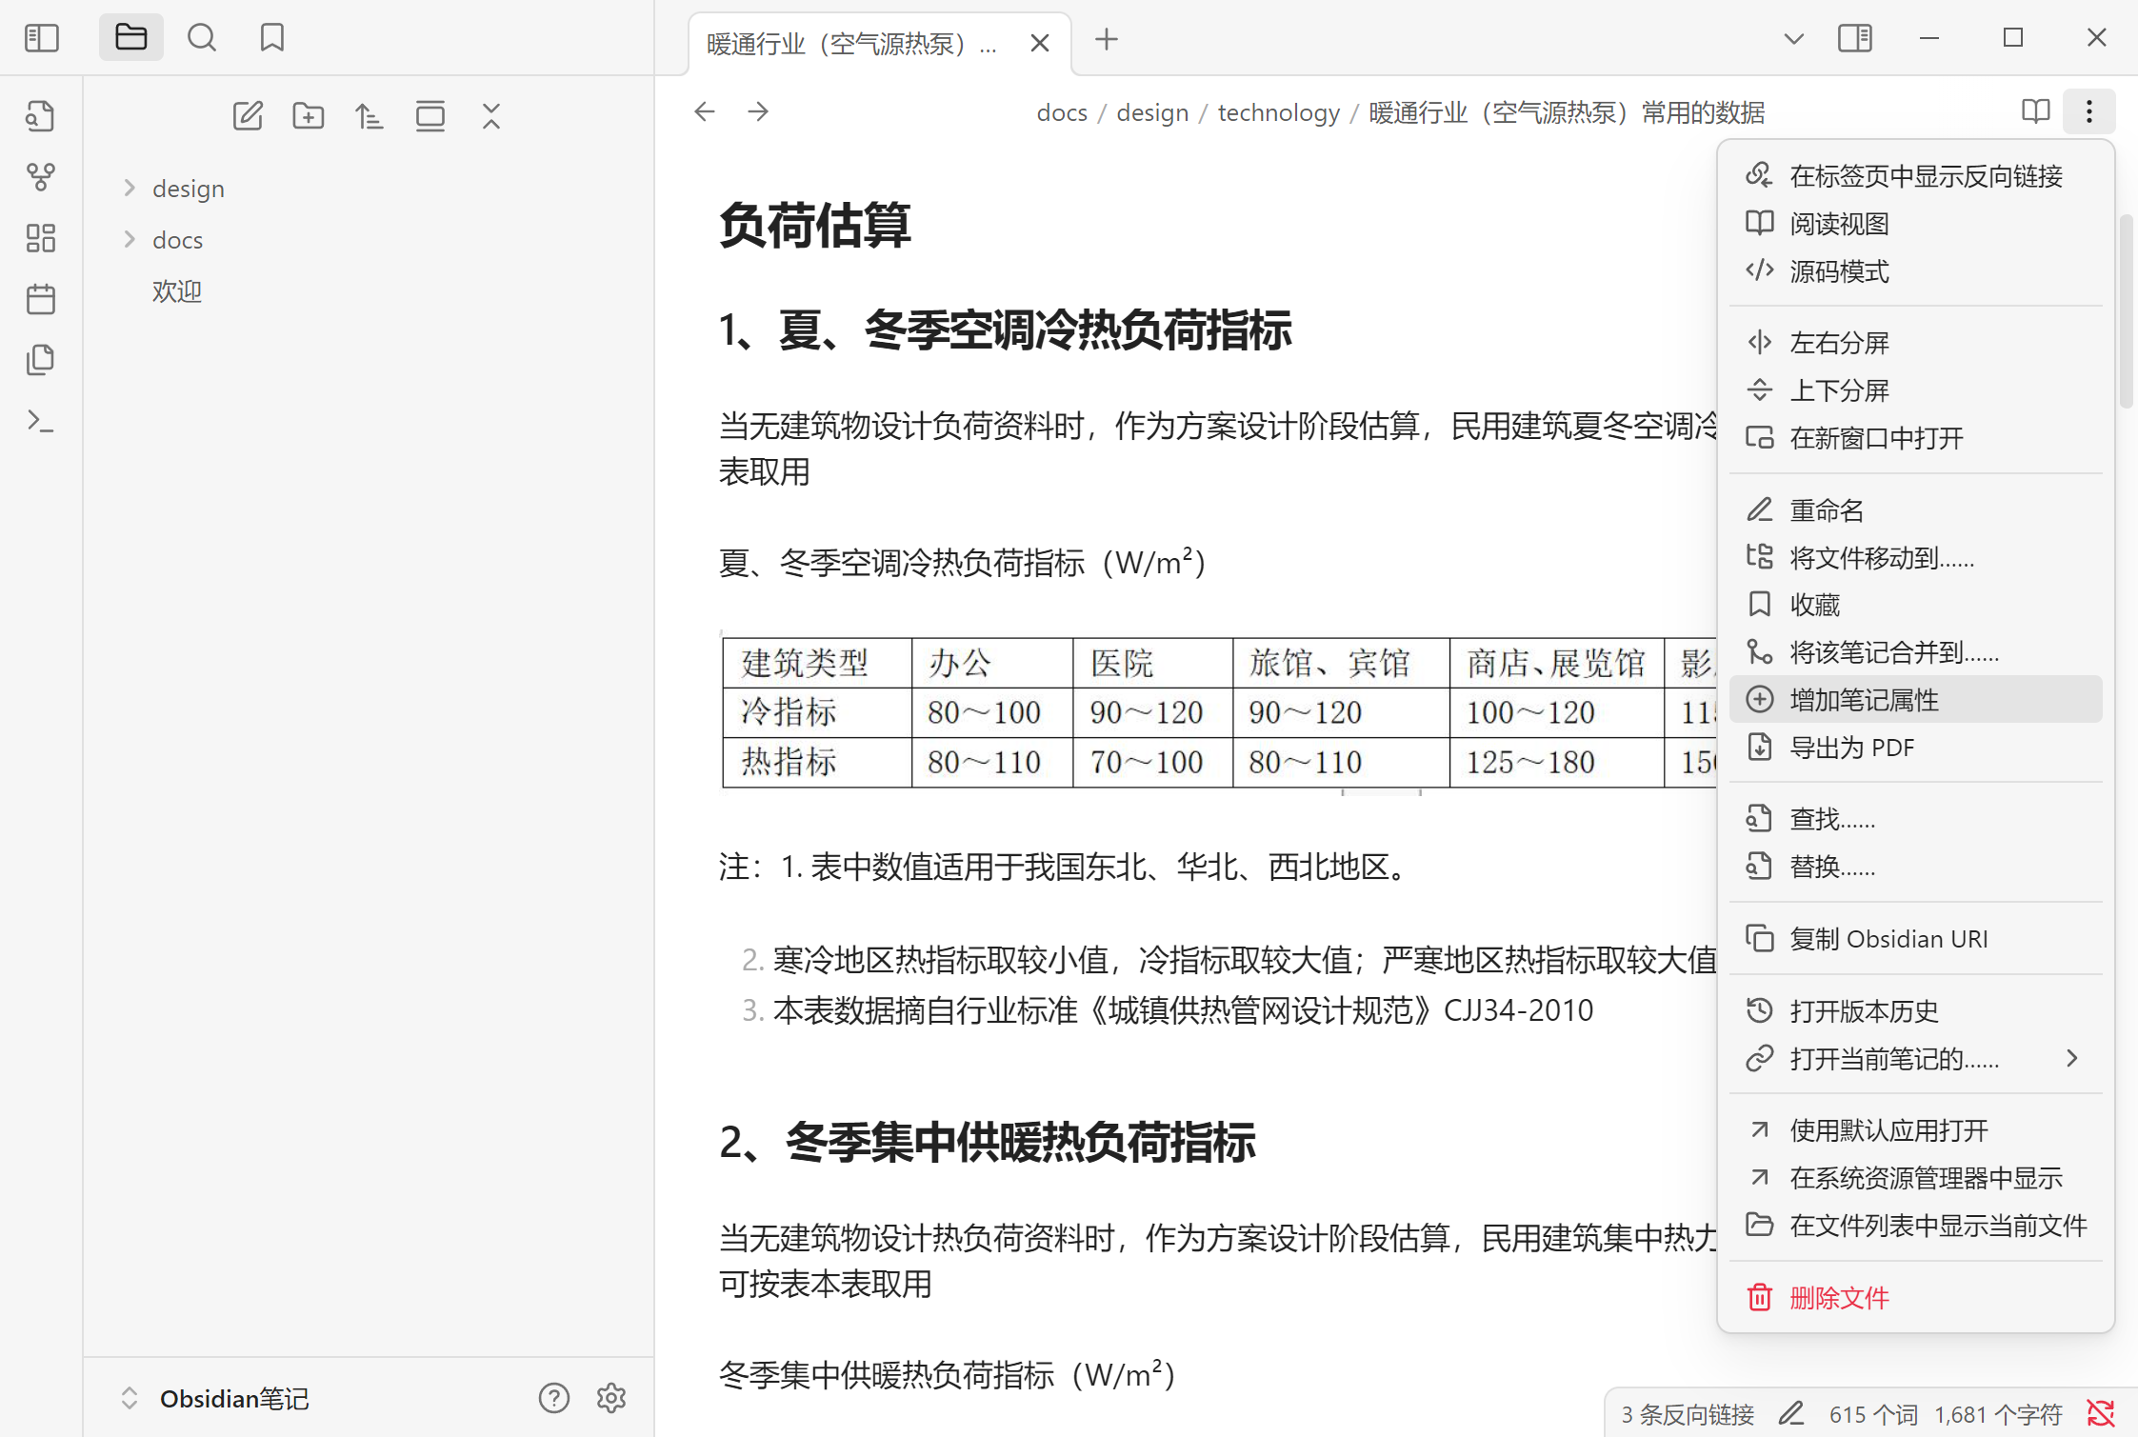Open a new tab with the plus button

pyautogui.click(x=1106, y=40)
